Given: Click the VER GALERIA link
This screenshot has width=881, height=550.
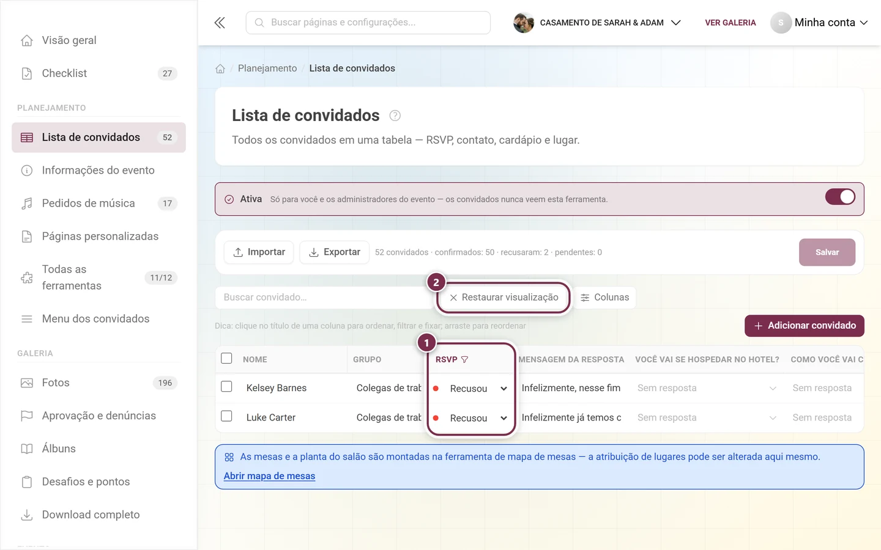Looking at the screenshot, I should pyautogui.click(x=730, y=23).
